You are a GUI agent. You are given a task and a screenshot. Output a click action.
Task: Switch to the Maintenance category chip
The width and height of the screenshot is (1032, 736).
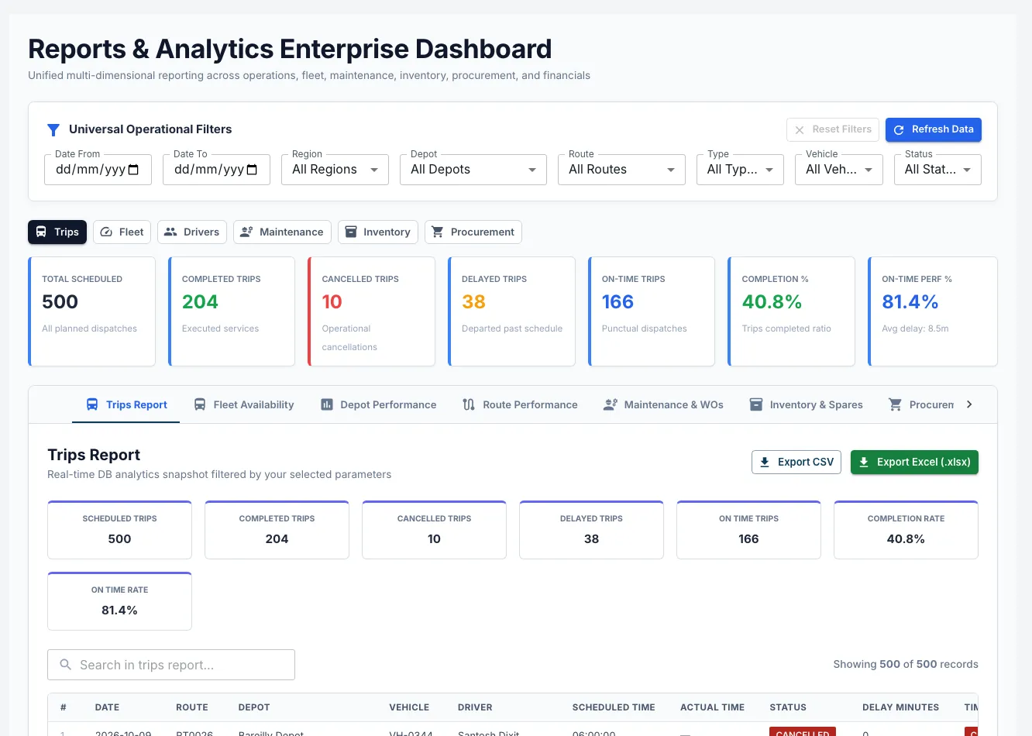pyautogui.click(x=282, y=232)
